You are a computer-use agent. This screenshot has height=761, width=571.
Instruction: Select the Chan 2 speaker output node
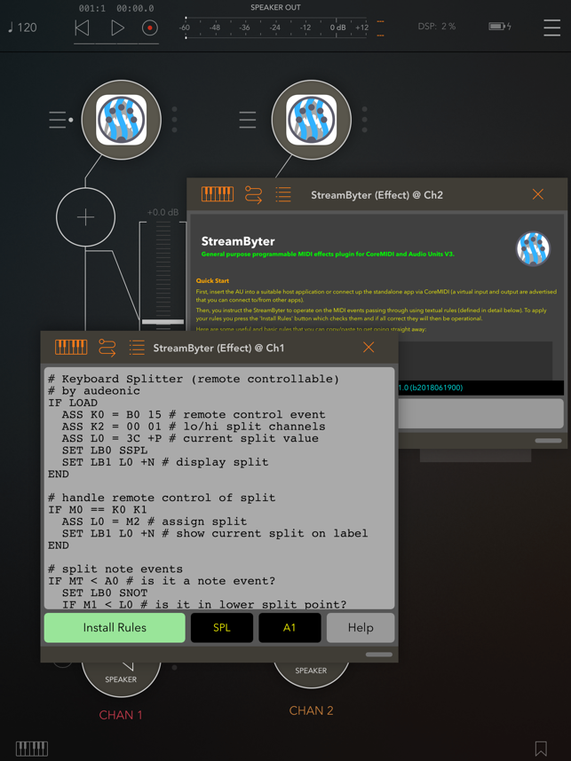311,672
